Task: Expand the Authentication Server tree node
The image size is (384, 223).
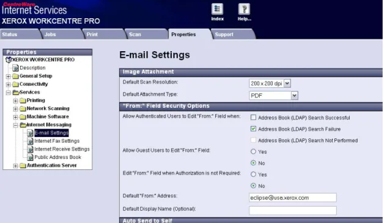Action: click(x=16, y=166)
